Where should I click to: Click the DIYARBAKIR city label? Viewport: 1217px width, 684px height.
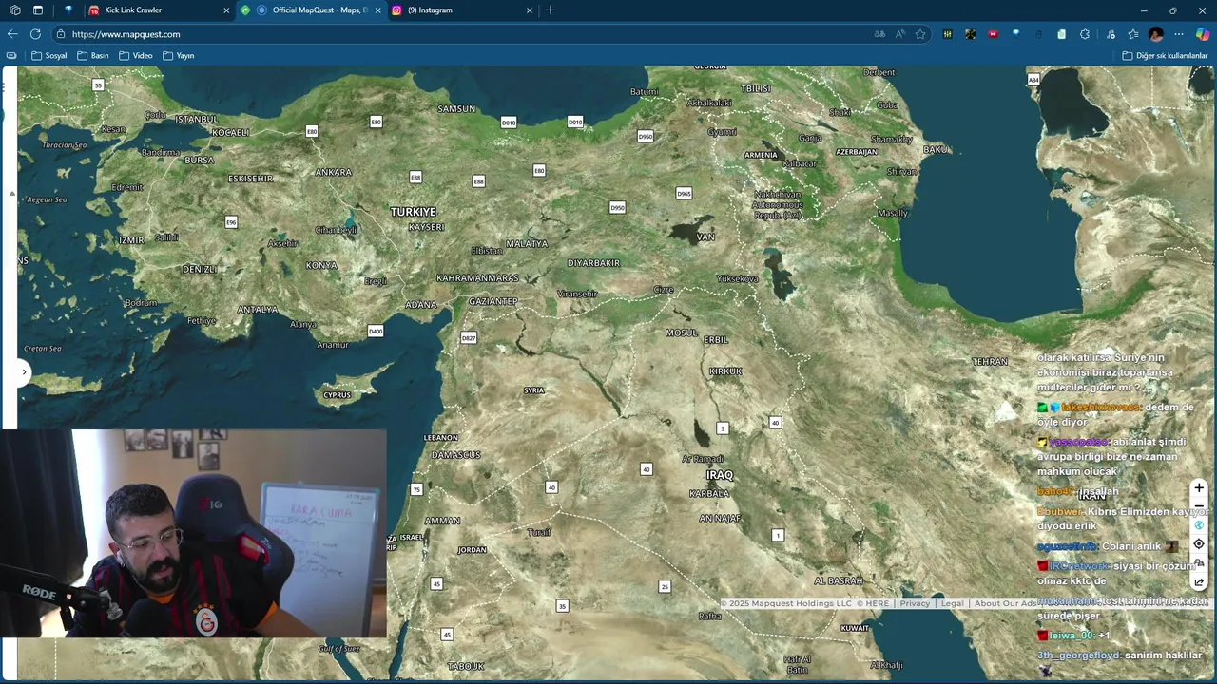[593, 262]
